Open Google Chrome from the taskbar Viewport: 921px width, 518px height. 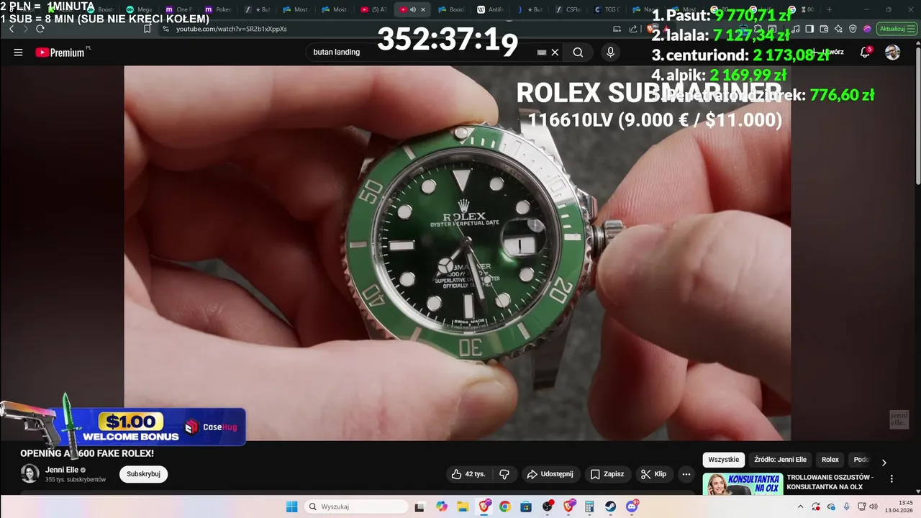click(x=504, y=506)
